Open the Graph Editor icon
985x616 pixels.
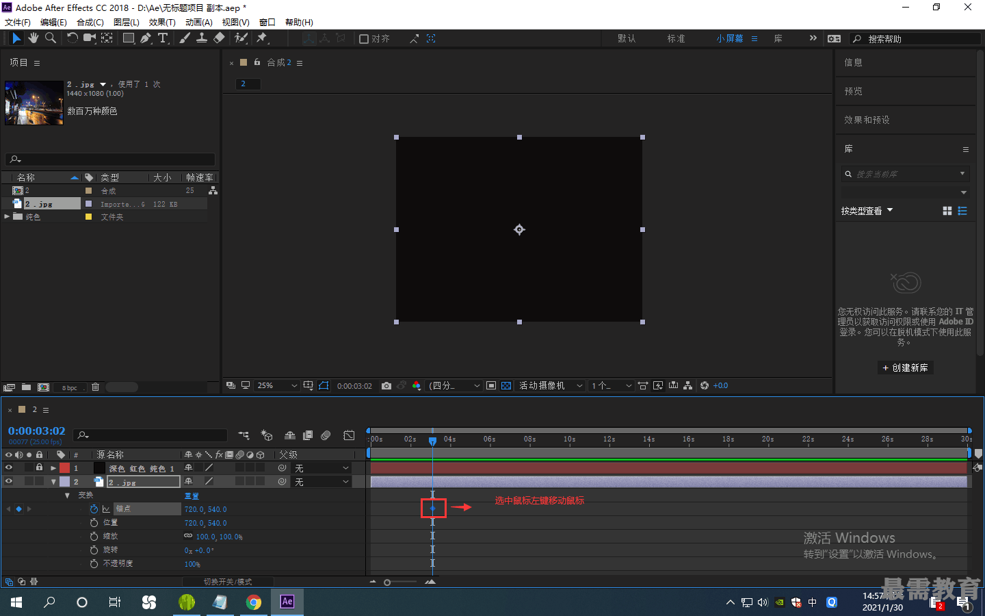[349, 435]
